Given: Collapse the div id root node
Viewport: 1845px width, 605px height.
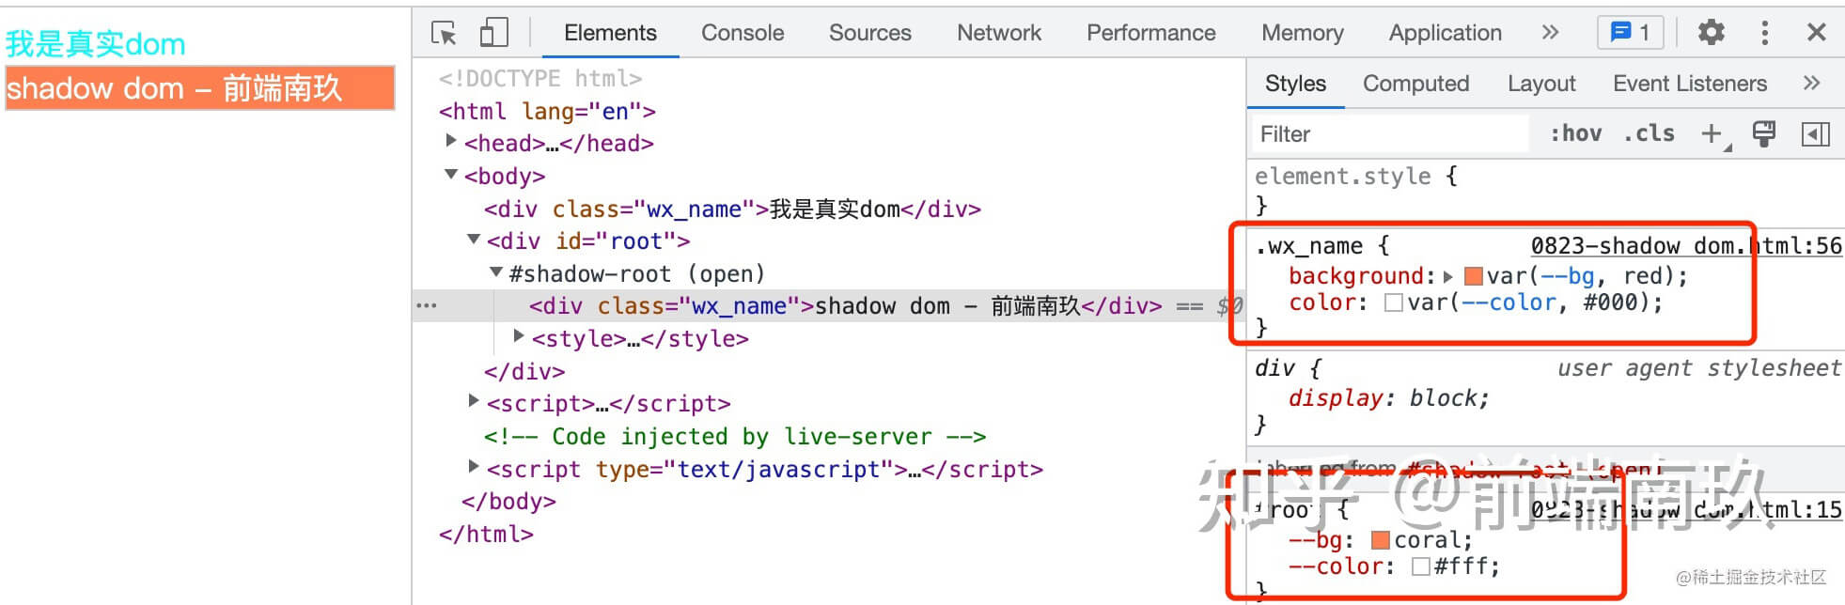Looking at the screenshot, I should click(474, 240).
